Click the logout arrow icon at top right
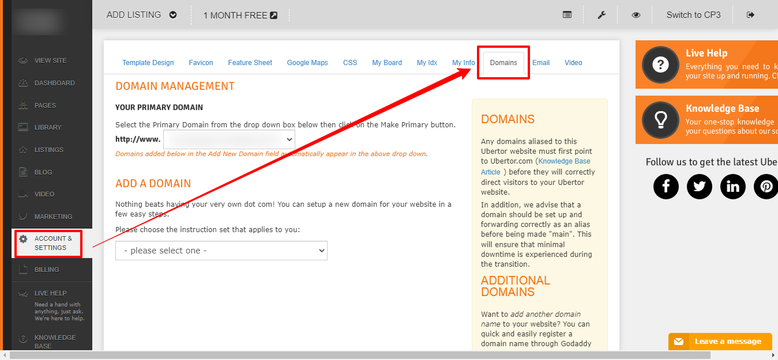Viewport: 778px width, 360px height. (750, 15)
